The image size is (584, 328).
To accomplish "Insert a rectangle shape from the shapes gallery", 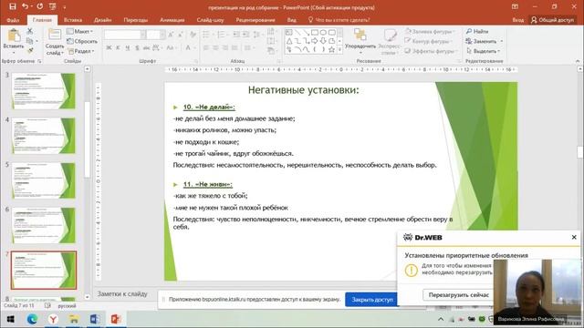I will pyautogui.click(x=315, y=33).
